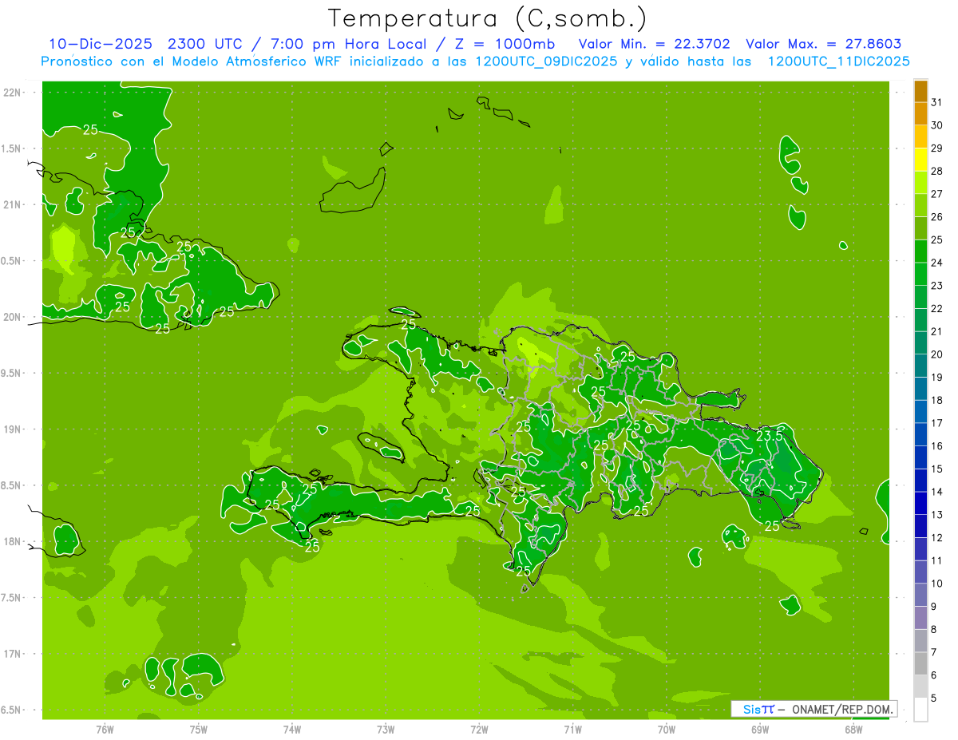Click the 'Valor Min. = 22.3702' text
This screenshot has height=740, width=958.
point(654,44)
